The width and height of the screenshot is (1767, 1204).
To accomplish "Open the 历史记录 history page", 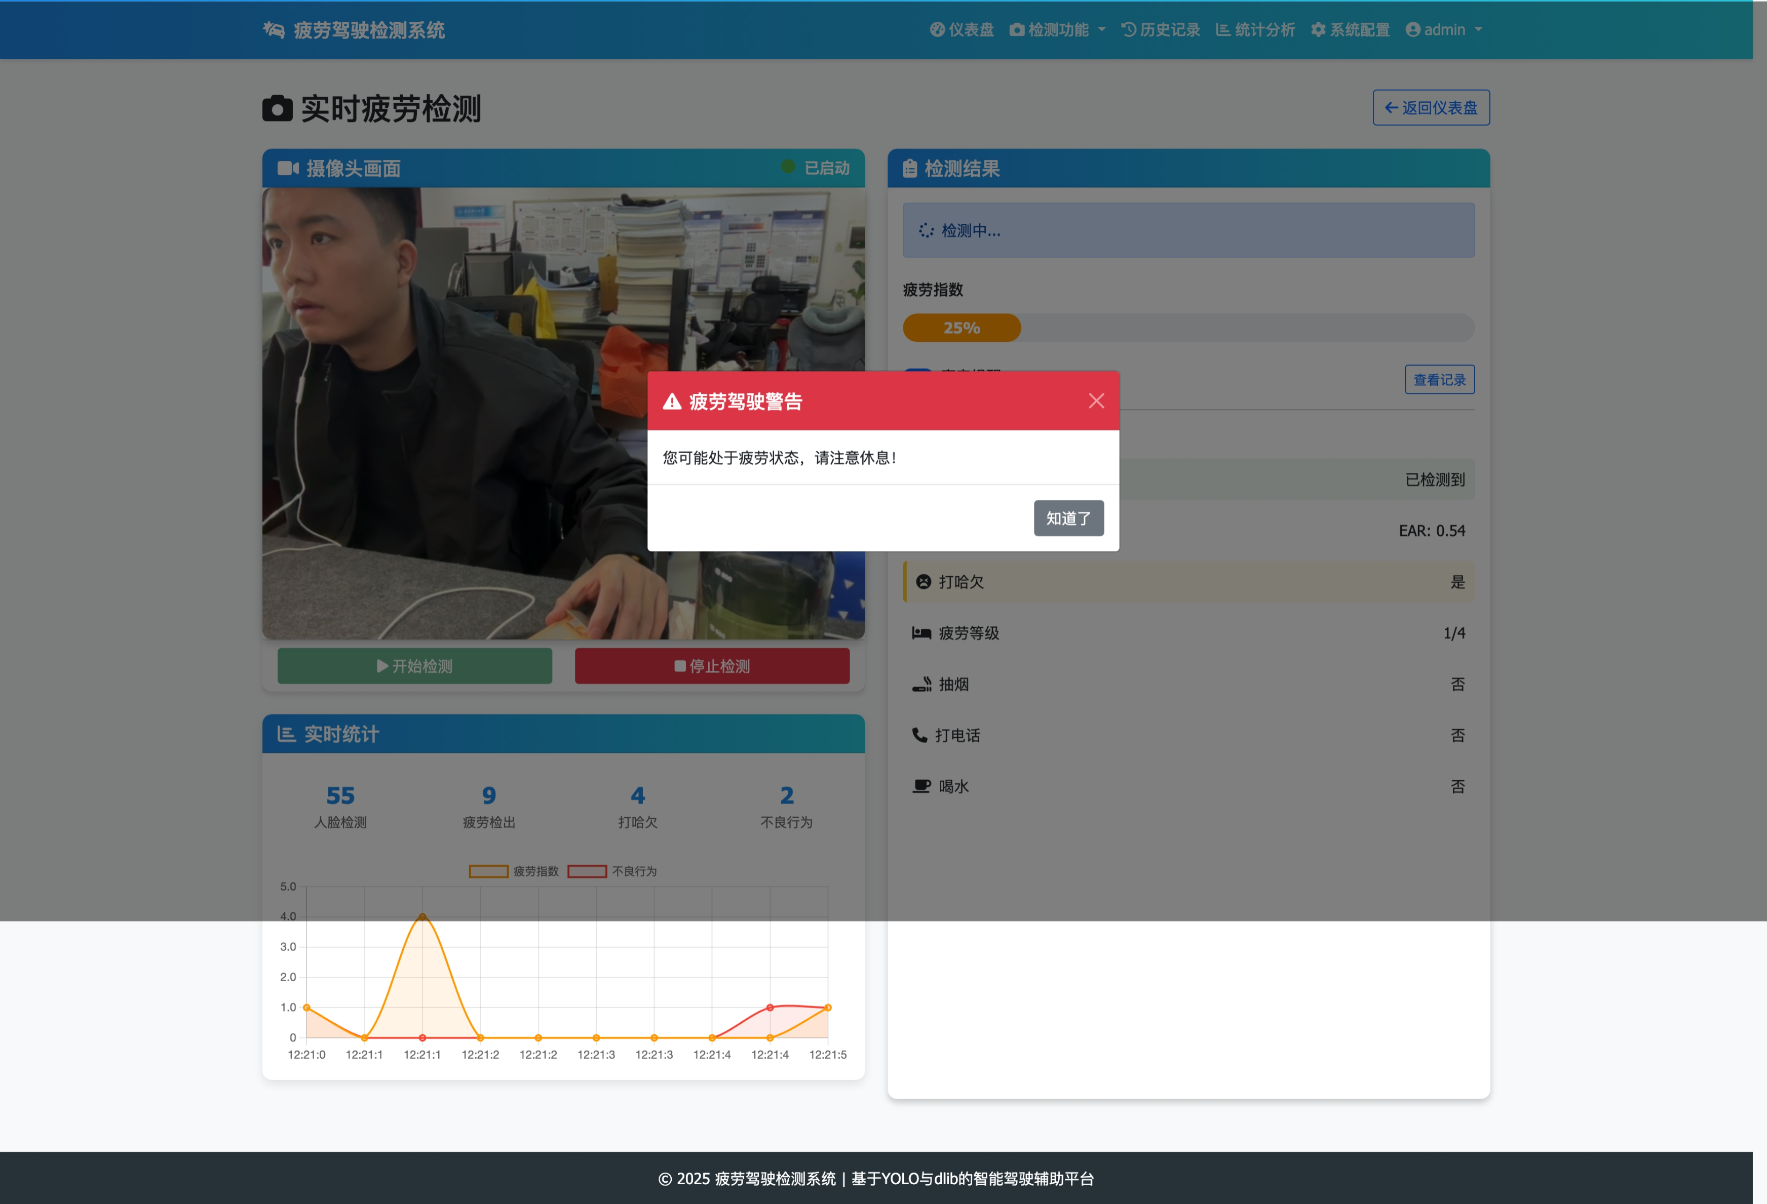I will (x=1161, y=30).
